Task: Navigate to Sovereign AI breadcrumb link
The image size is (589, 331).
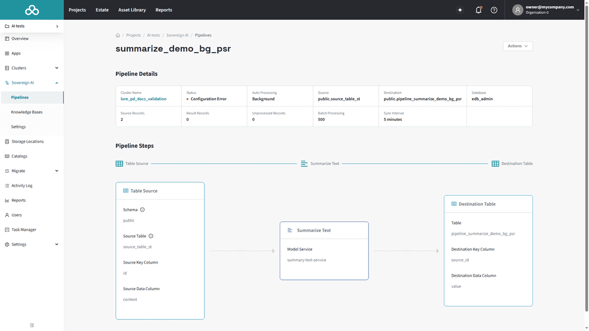Action: (177, 35)
